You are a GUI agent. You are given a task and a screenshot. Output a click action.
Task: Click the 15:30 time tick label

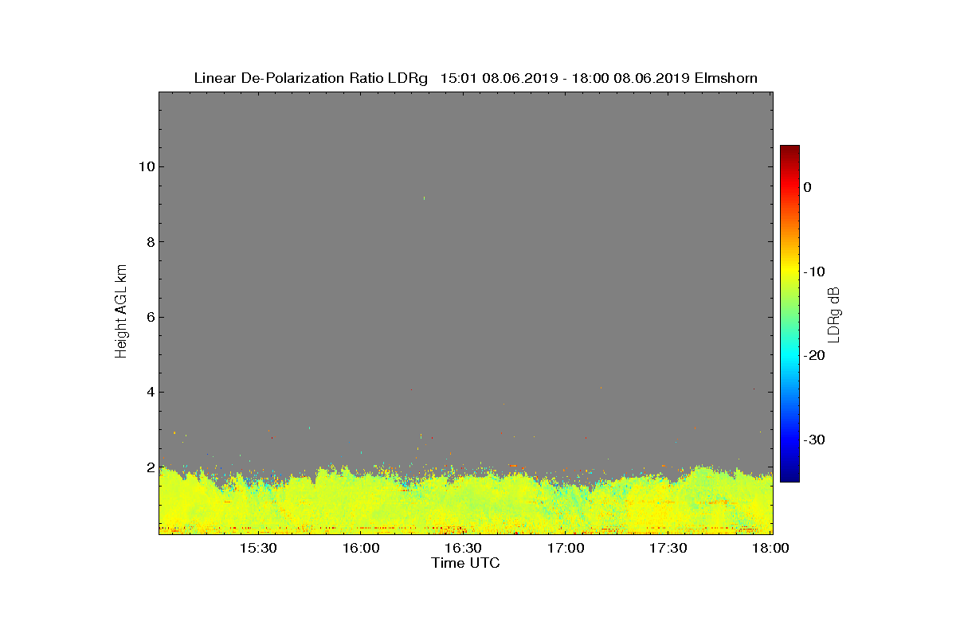[x=258, y=548]
